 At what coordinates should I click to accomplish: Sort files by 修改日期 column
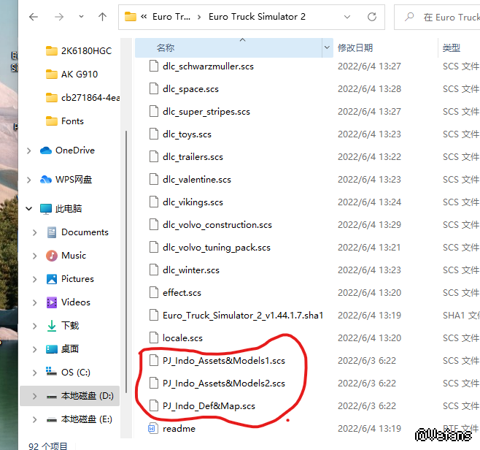click(x=355, y=48)
